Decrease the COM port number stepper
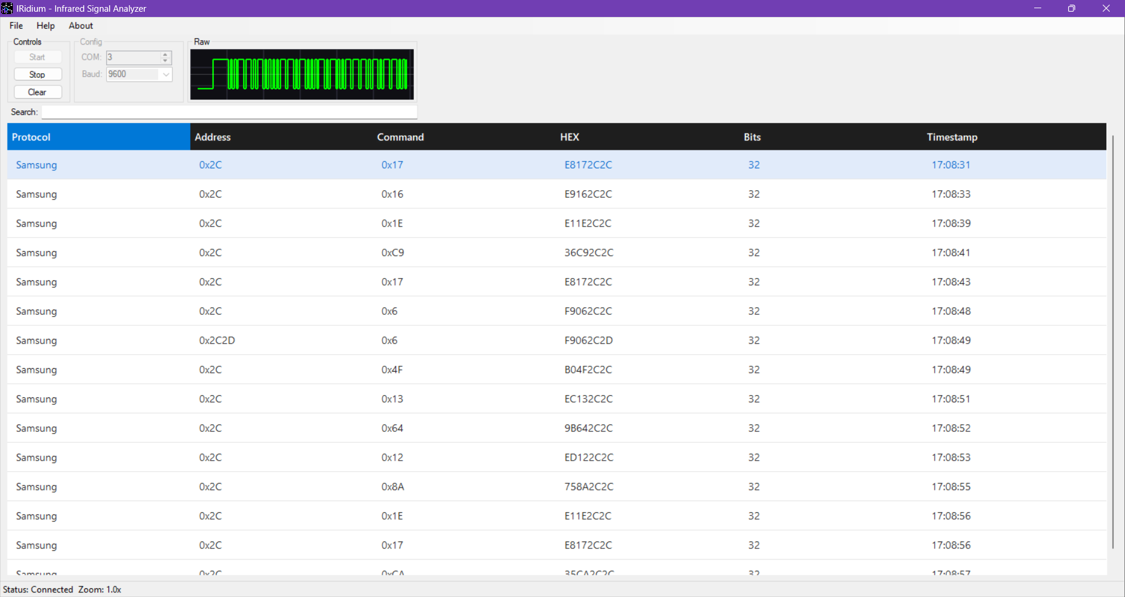The height and width of the screenshot is (597, 1125). [165, 60]
